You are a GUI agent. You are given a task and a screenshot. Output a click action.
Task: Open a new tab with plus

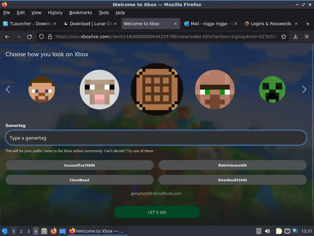308,24
